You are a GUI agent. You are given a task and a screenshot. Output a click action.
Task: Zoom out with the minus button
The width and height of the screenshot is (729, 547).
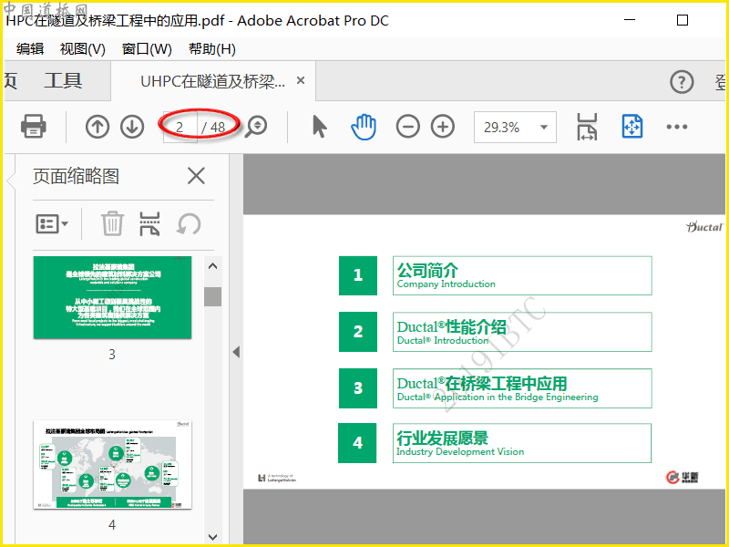[407, 127]
